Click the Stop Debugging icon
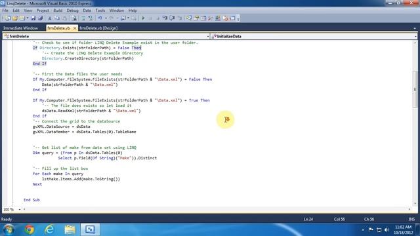The image size is (420, 236). coord(157,18)
